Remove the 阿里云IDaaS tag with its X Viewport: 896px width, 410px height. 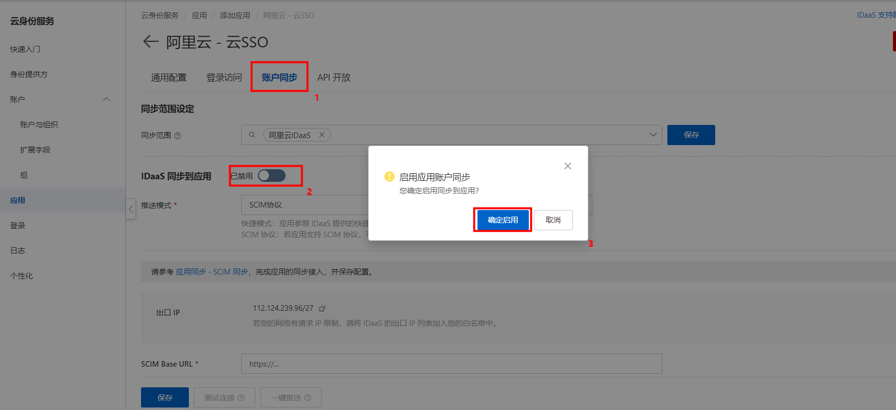coord(322,134)
